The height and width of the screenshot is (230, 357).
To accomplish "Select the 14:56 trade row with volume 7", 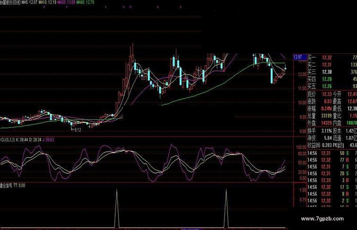I will (x=332, y=167).
